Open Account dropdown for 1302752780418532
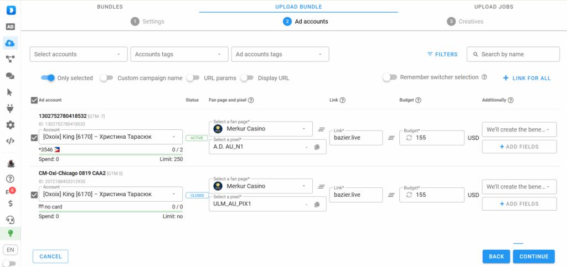Screen dimensions: 567x267 [111, 137]
